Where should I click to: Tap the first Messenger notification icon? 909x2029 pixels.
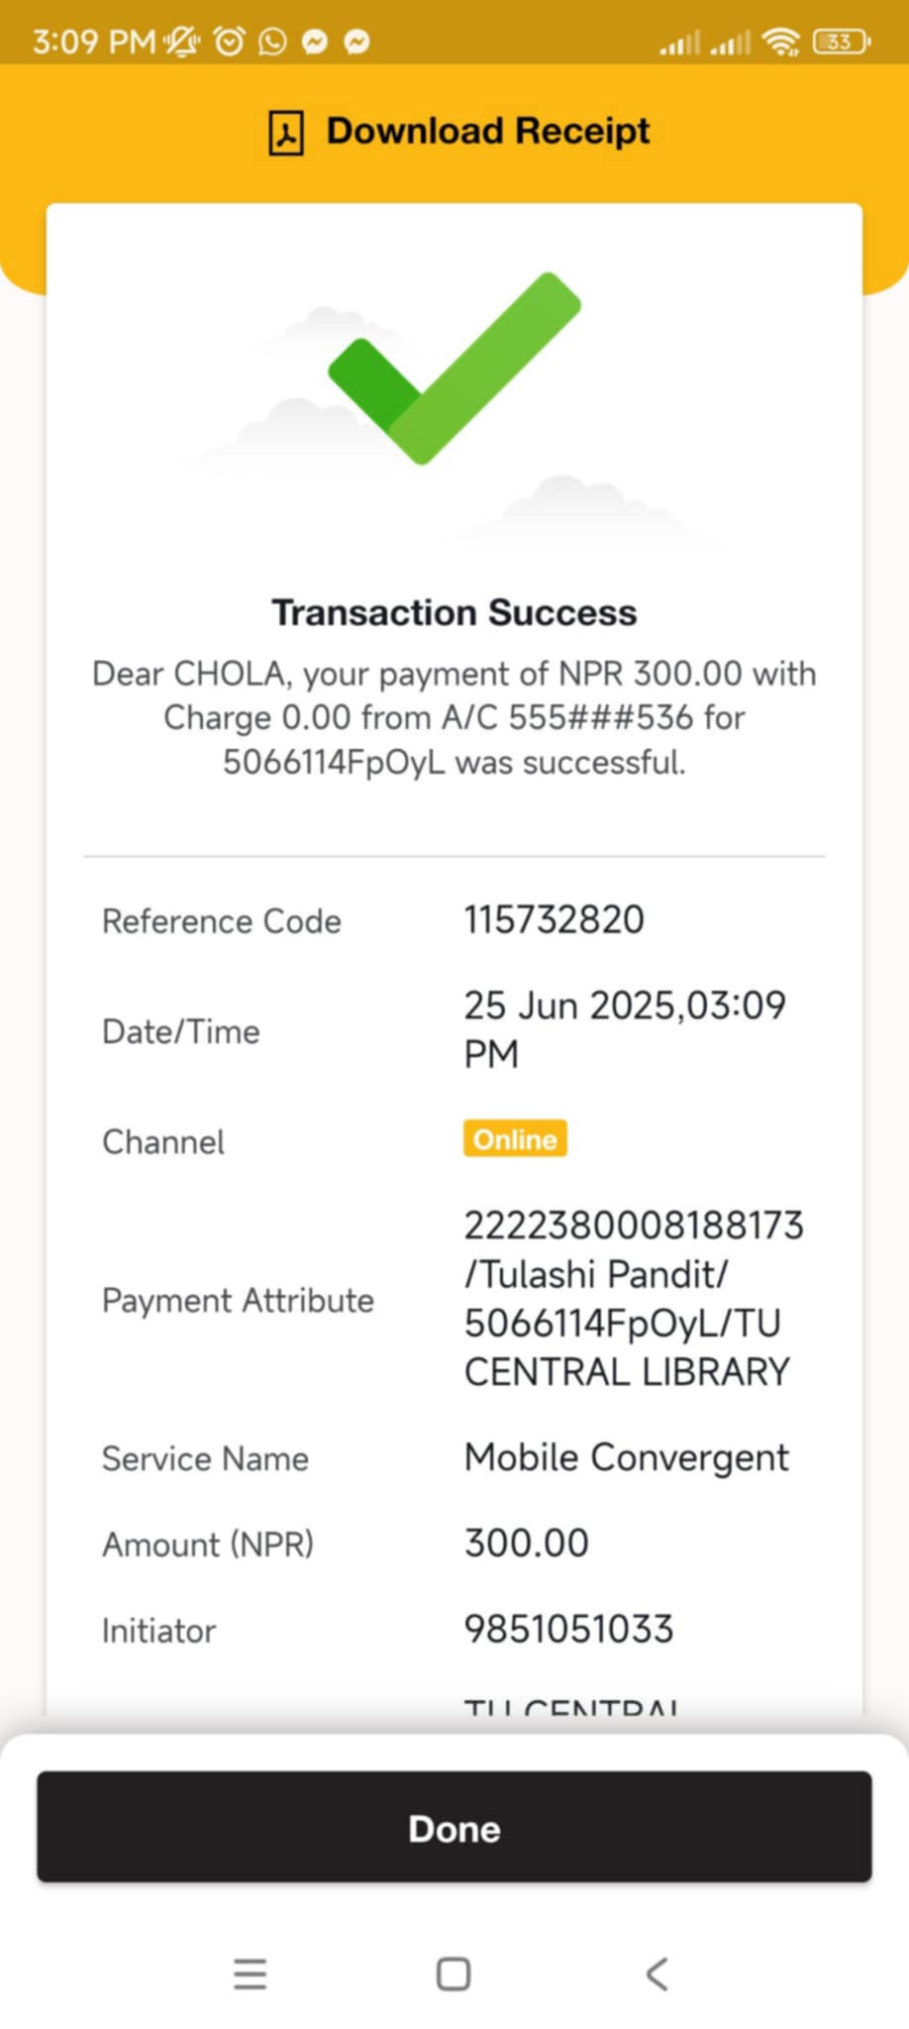(x=315, y=41)
